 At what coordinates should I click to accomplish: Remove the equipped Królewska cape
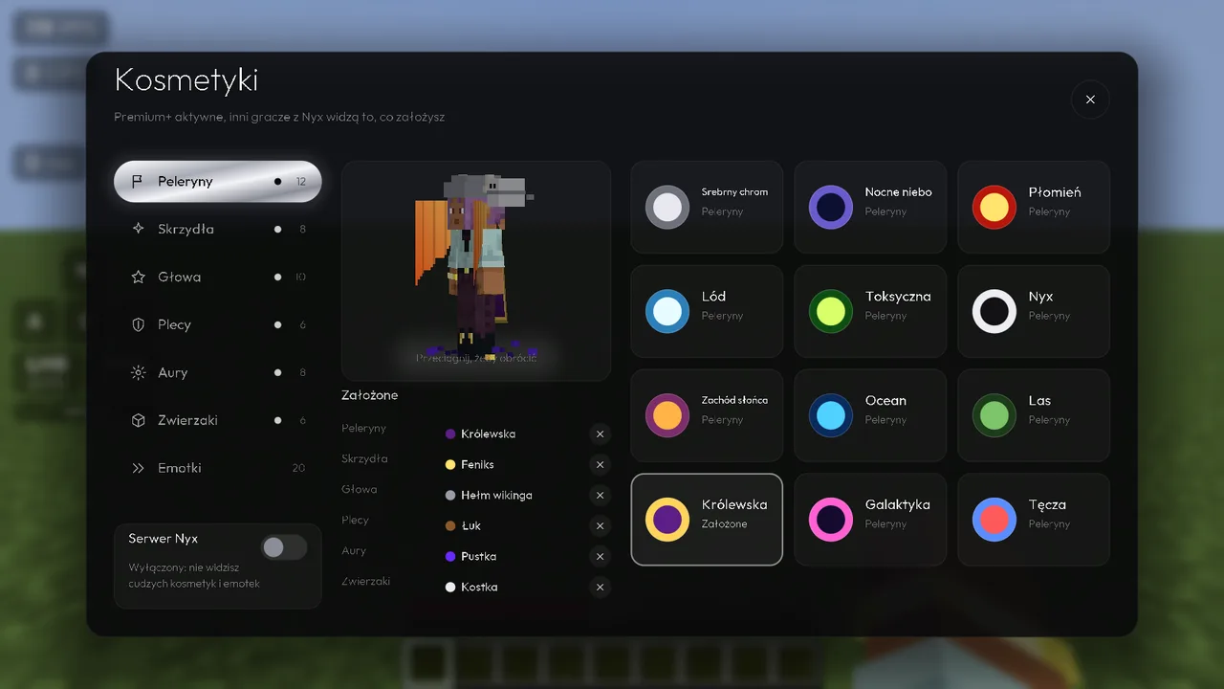(x=600, y=433)
